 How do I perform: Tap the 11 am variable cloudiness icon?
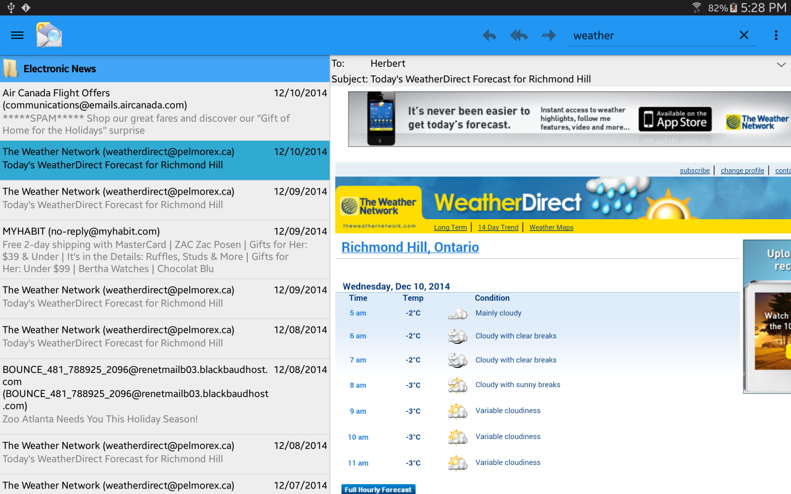[x=457, y=463]
